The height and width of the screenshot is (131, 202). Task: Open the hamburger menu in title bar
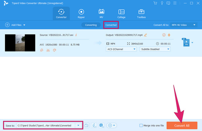[x=175, y=3]
